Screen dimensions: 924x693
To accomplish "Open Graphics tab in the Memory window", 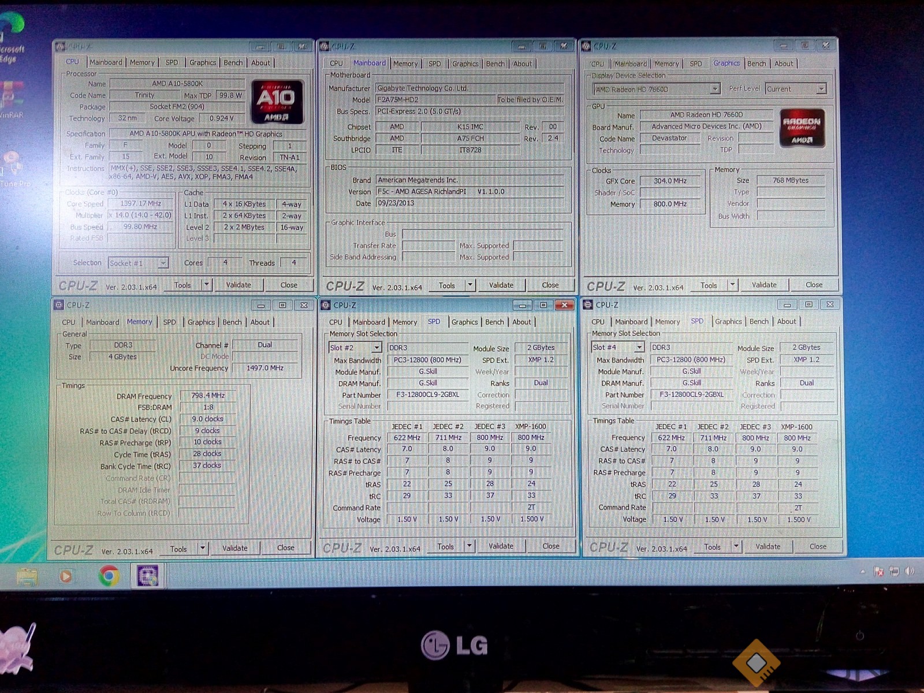I will (201, 322).
